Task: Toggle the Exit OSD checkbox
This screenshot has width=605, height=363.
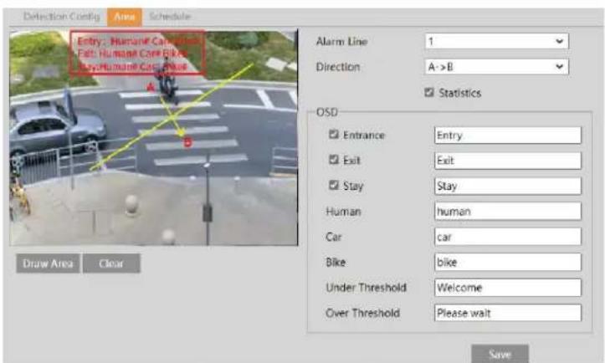Action: click(x=334, y=160)
